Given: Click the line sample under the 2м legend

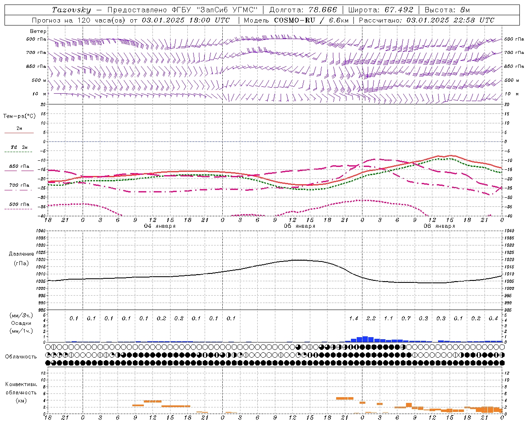Looking at the screenshot, I should tap(19, 133).
